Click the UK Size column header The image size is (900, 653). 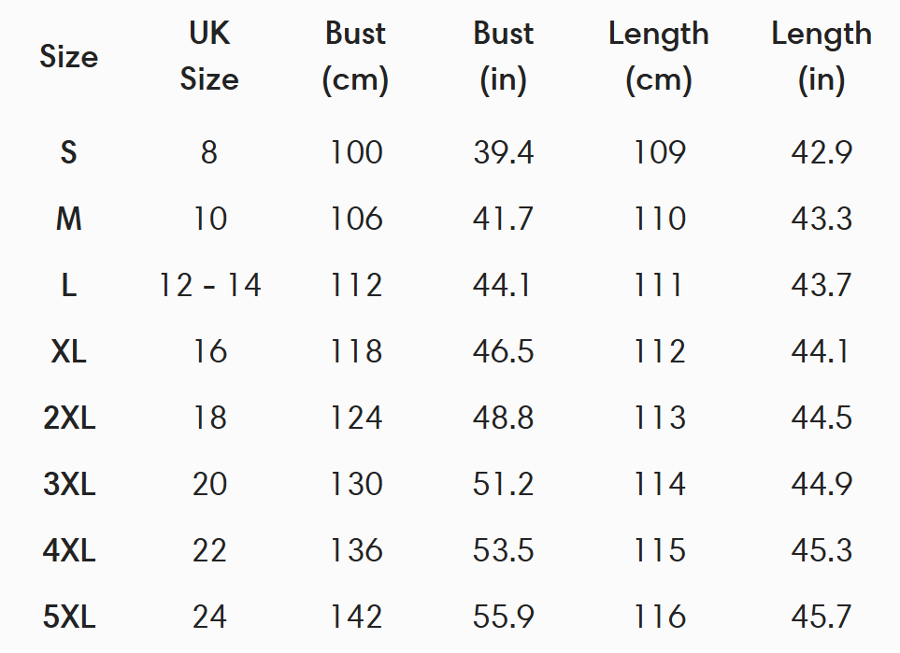(209, 57)
